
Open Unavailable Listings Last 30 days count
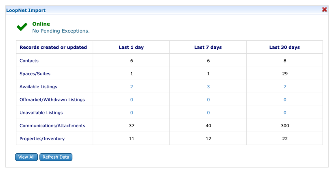pos(285,113)
